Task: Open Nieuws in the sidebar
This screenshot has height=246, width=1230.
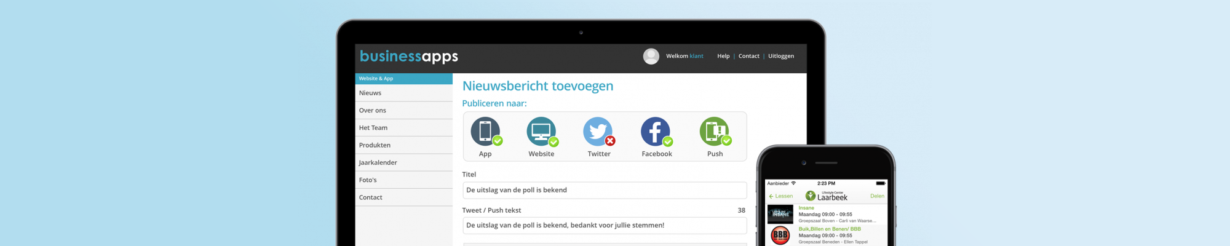Action: [404, 93]
